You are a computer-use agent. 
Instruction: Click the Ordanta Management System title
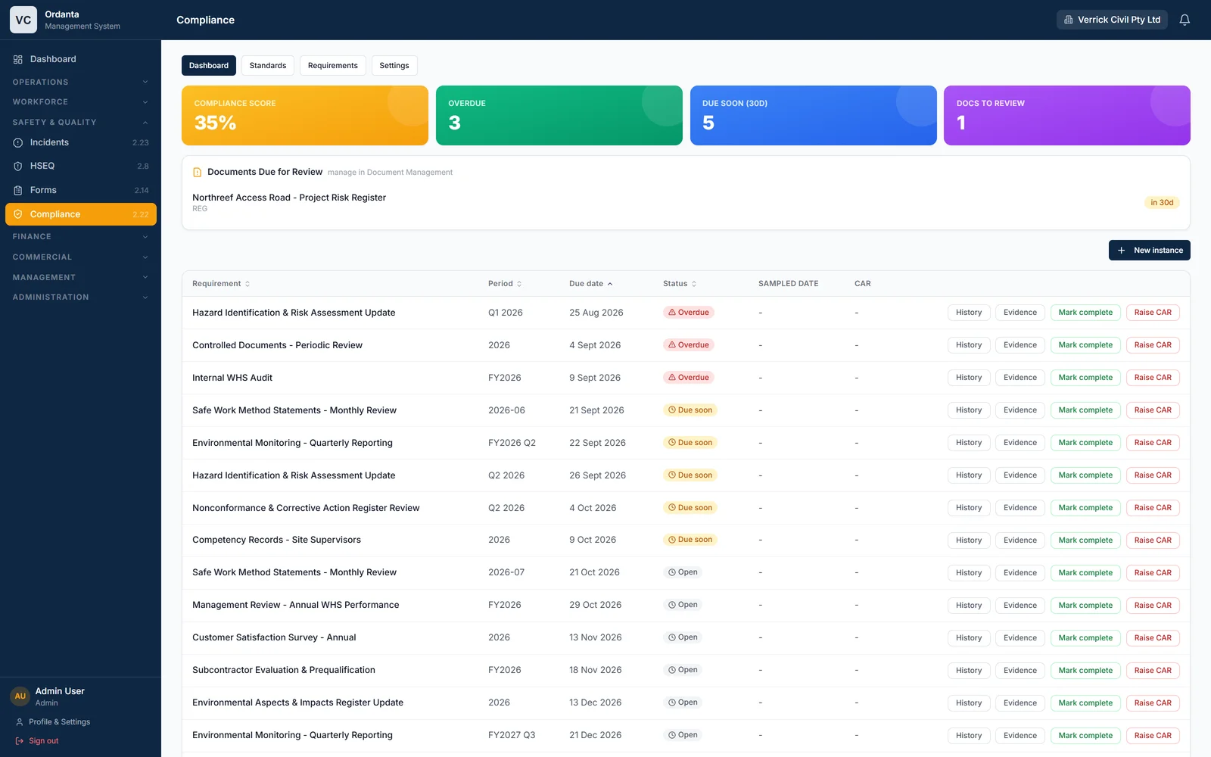click(82, 20)
